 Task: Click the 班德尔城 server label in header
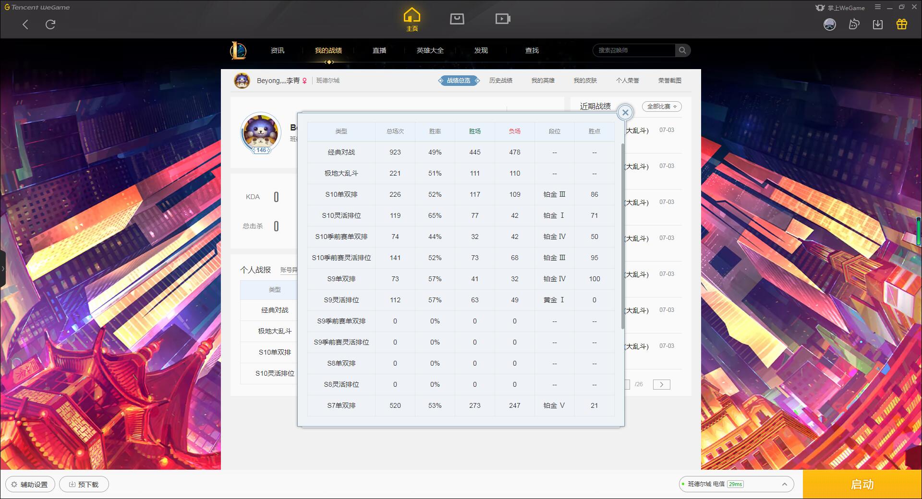328,81
